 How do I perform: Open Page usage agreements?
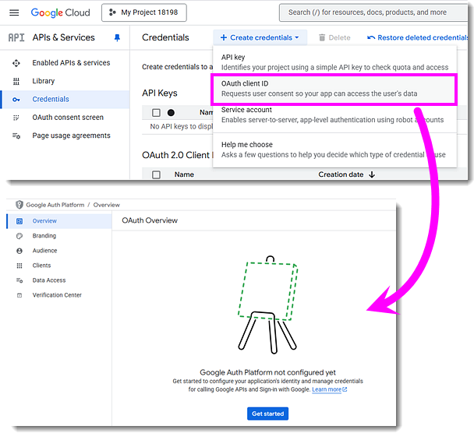tap(72, 136)
